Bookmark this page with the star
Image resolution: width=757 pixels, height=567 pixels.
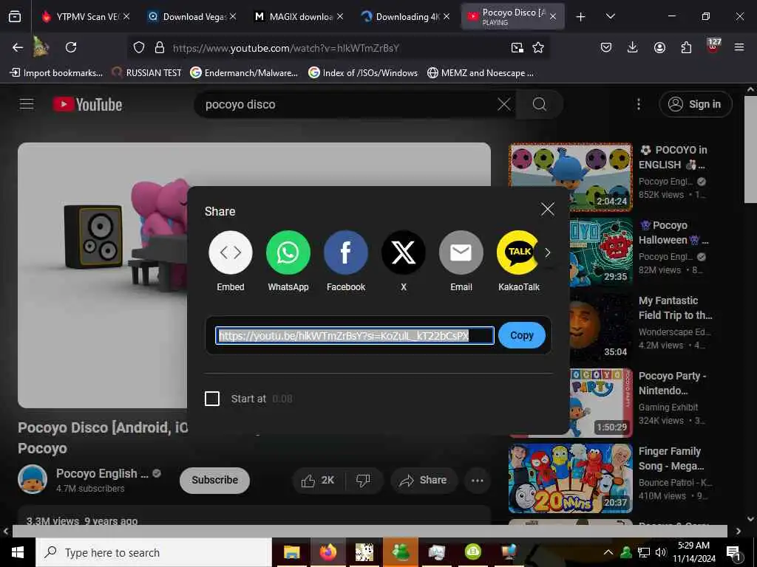tap(538, 47)
